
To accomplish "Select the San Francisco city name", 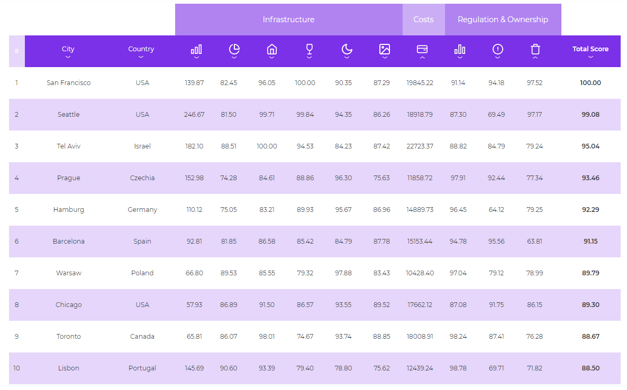I will (x=69, y=83).
